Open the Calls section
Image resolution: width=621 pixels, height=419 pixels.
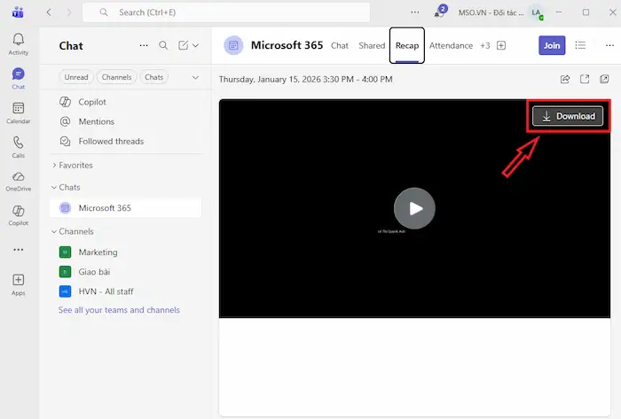click(18, 146)
